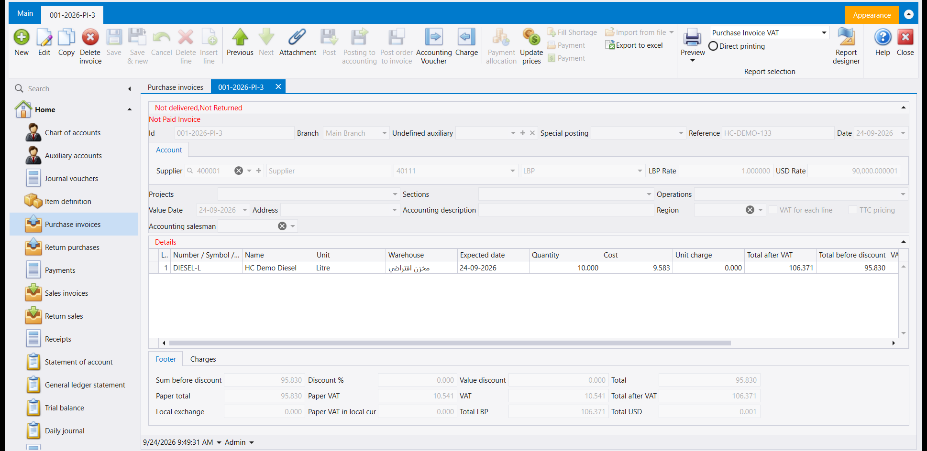Launch the Report designer

[846, 46]
